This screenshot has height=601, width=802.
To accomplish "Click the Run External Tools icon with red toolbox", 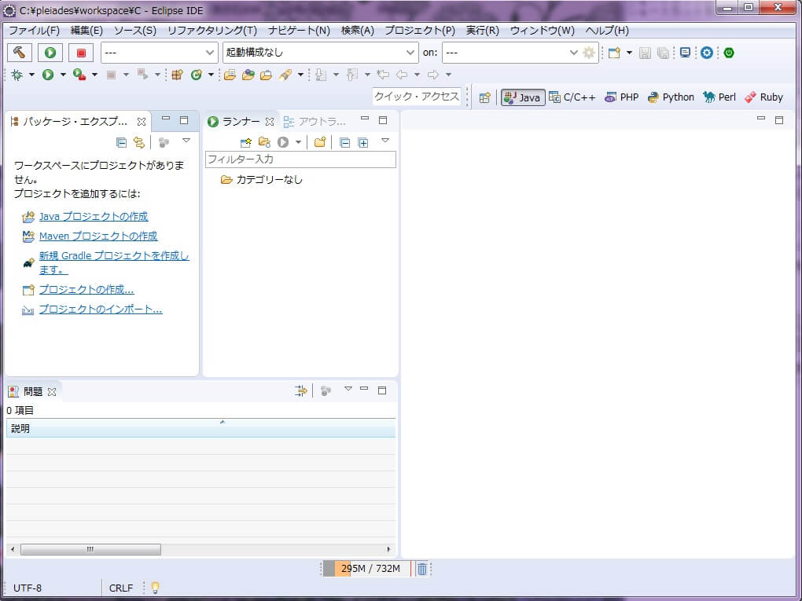I will [79, 75].
